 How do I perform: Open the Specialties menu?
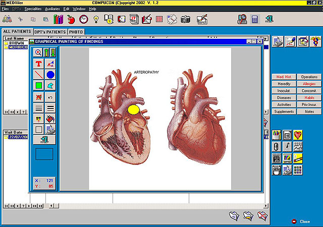click(x=33, y=9)
